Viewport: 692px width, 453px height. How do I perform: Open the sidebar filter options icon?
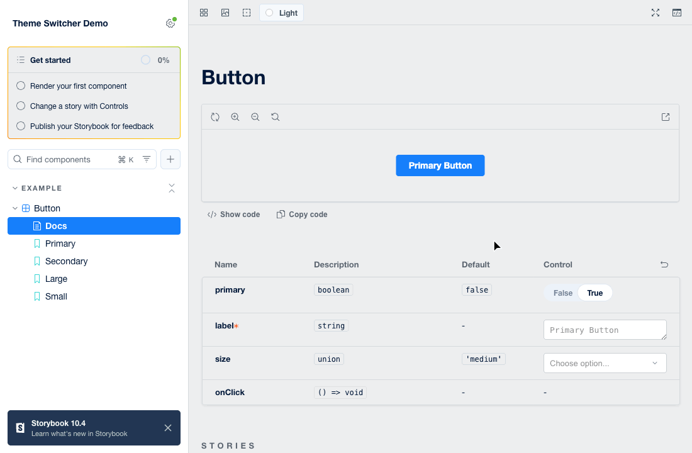coord(147,159)
